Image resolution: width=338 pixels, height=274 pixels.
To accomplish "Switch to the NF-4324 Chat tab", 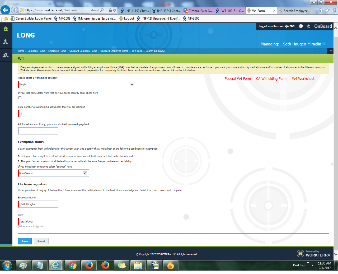I will pyautogui.click(x=166, y=11).
